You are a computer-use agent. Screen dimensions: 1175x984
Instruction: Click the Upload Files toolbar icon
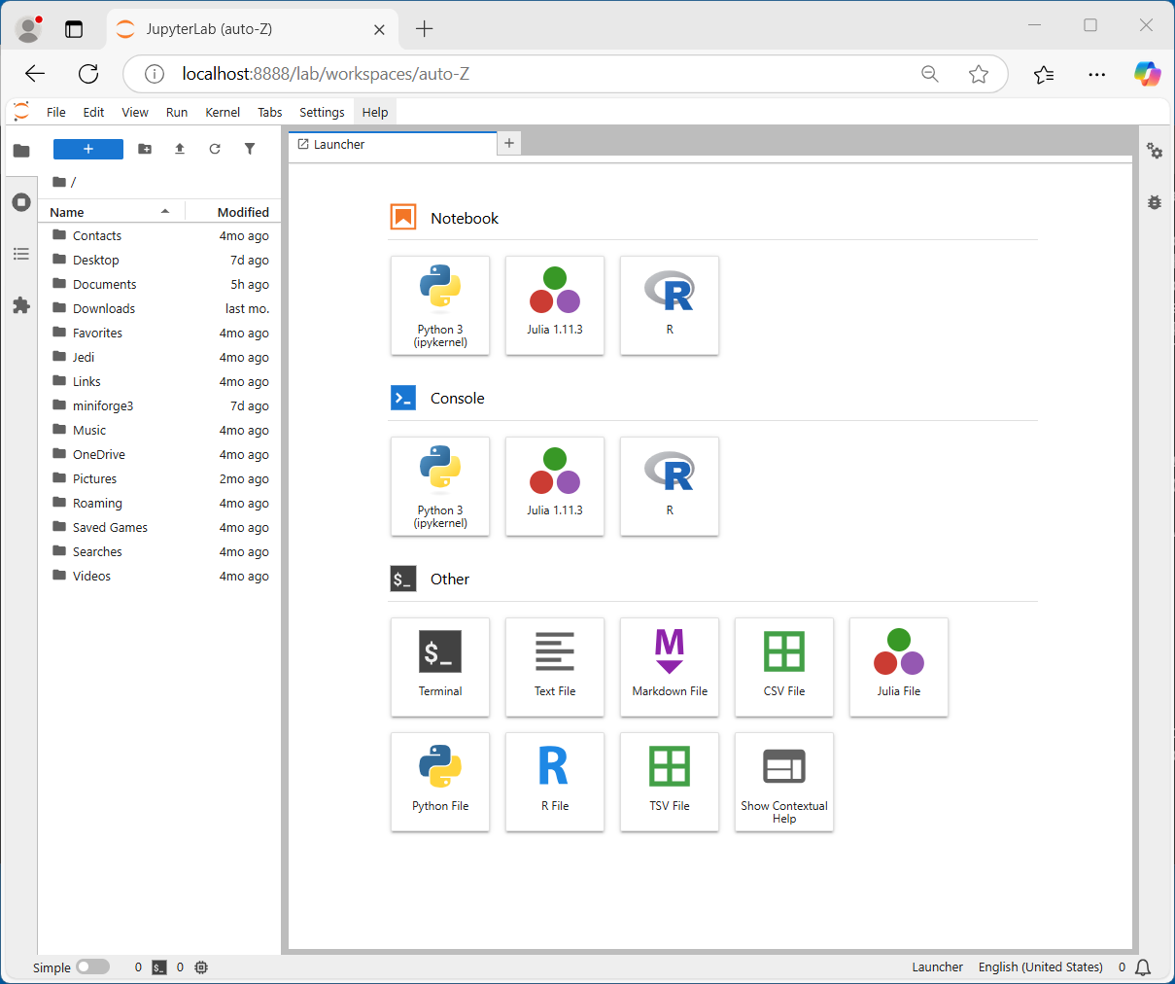[180, 149]
